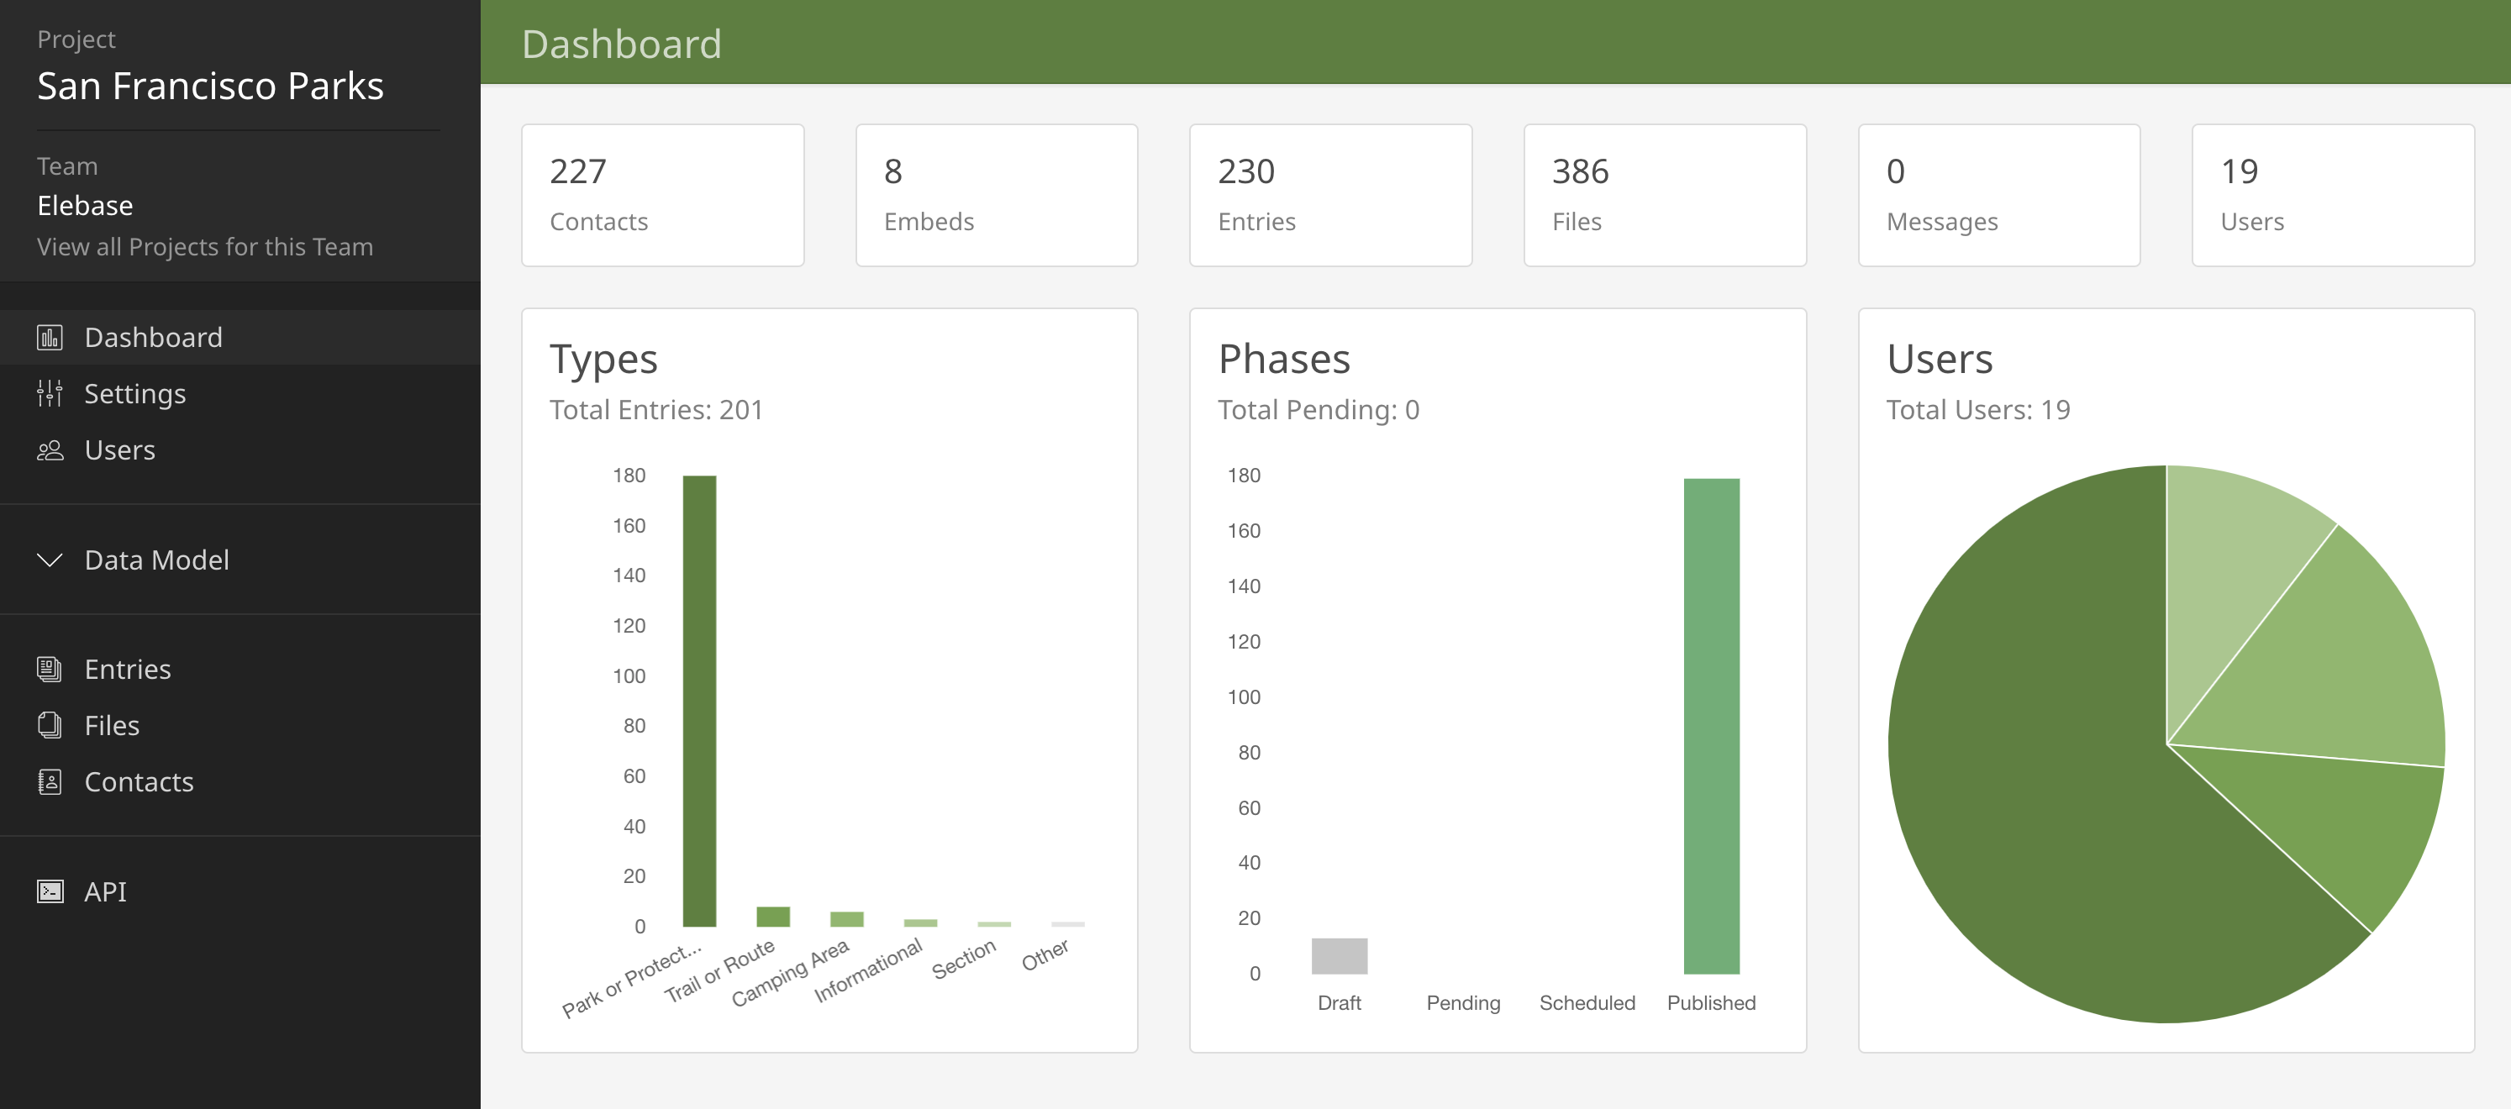Click the Settings sliders icon
Image resolution: width=2511 pixels, height=1109 pixels.
pyautogui.click(x=50, y=394)
